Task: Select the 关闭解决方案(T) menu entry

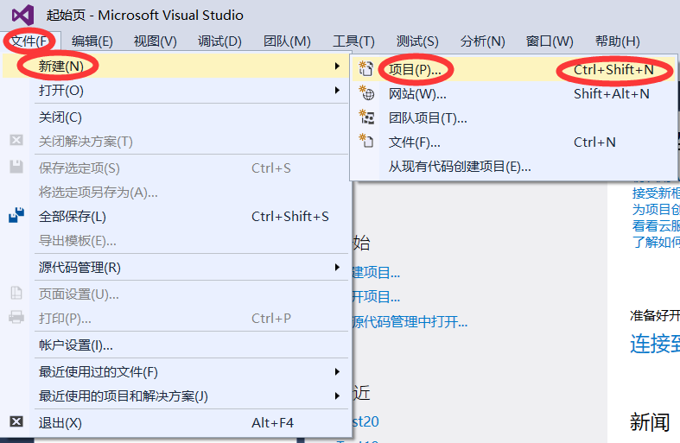Action: (x=175, y=142)
